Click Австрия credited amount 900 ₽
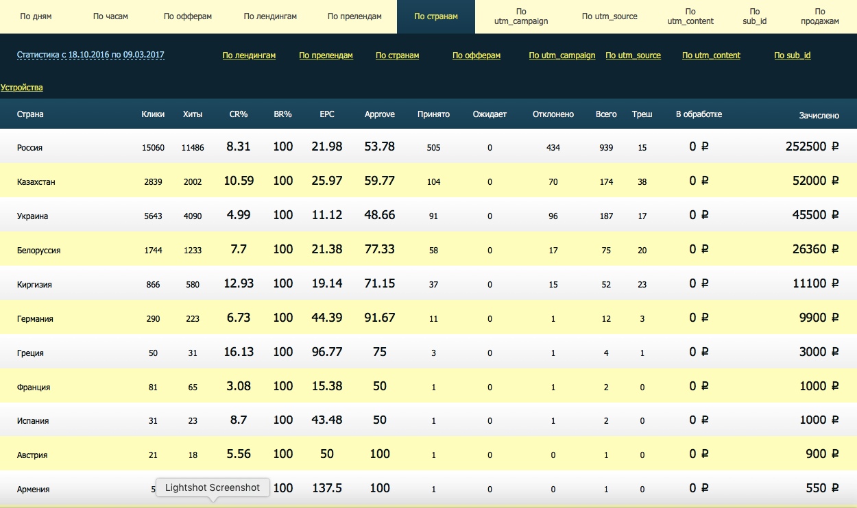This screenshot has width=857, height=508. (x=822, y=454)
